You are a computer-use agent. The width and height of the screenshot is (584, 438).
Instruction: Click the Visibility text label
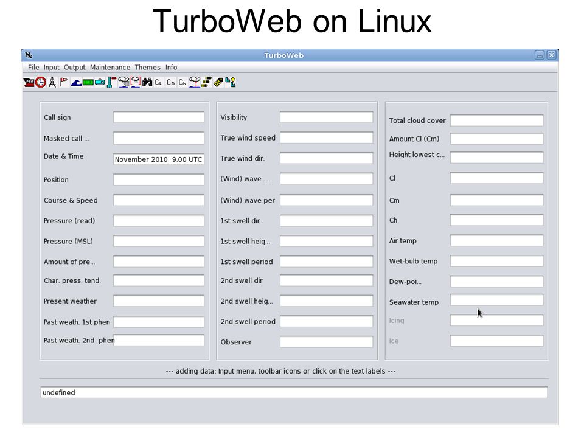(x=234, y=117)
